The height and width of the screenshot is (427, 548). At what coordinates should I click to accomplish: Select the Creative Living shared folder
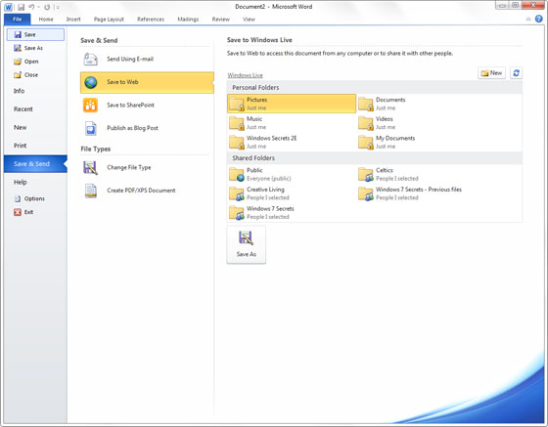pos(292,193)
